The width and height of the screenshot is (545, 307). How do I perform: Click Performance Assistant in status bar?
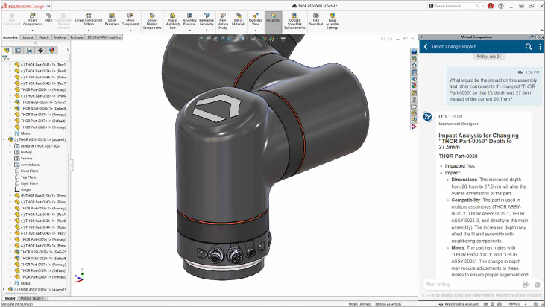(459, 304)
